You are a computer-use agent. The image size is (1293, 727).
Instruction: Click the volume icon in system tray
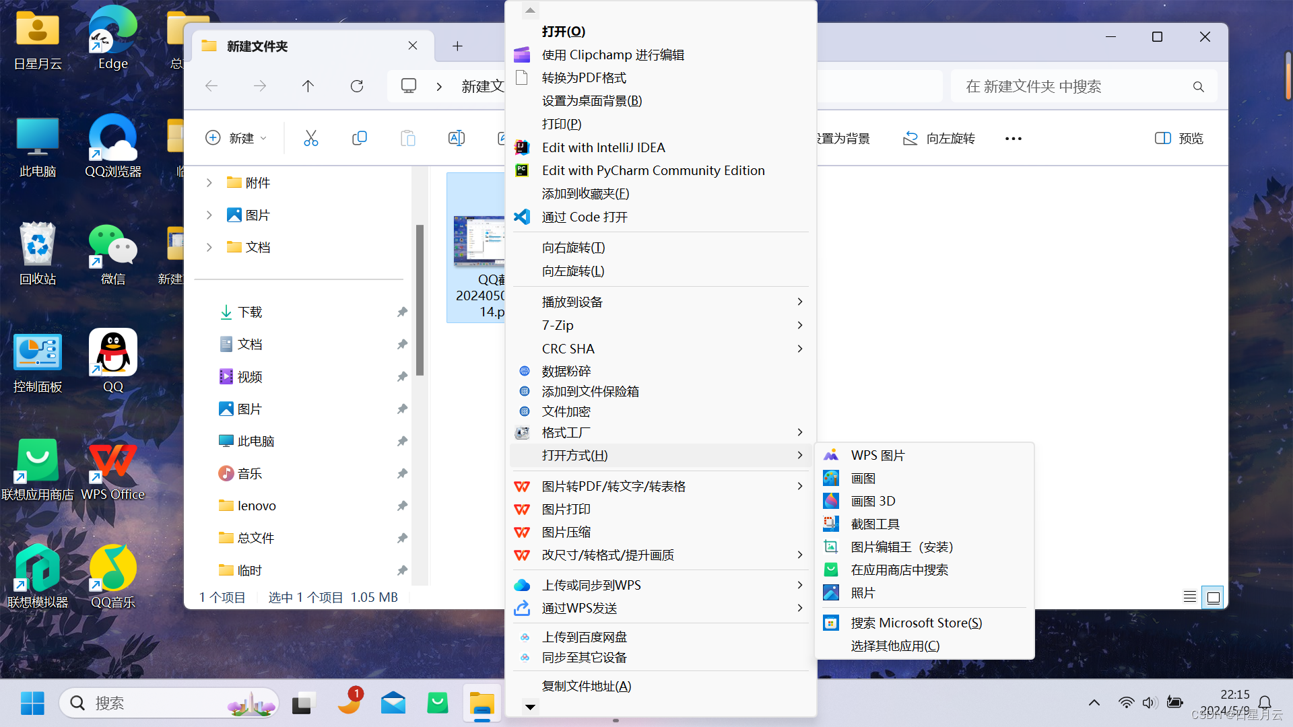tap(1149, 703)
